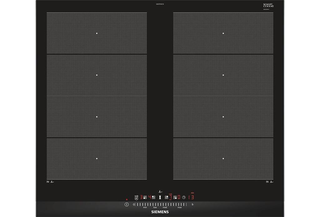
Task: Tap the main power on/off button
Action: click(x=127, y=204)
